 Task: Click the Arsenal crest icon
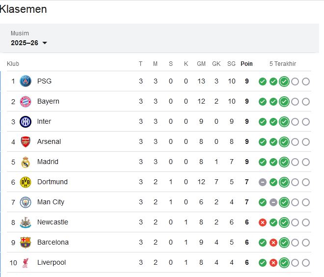point(25,141)
